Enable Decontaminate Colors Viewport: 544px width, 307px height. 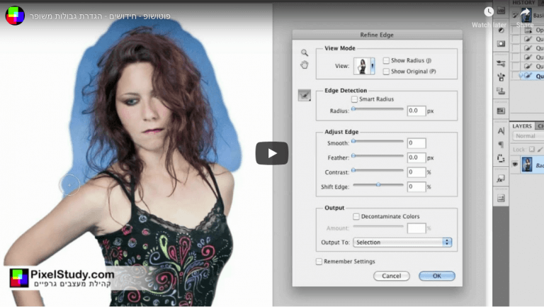click(x=356, y=217)
